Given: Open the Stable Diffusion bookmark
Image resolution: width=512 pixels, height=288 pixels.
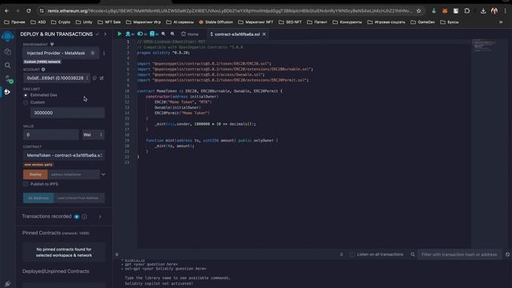Looking at the screenshot, I should coord(216,22).
